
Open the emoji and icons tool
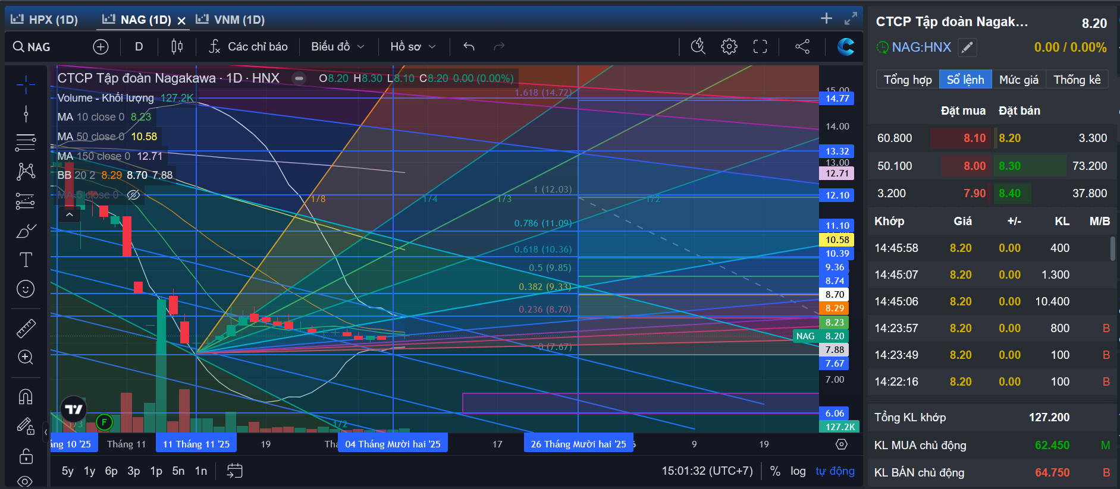[26, 289]
